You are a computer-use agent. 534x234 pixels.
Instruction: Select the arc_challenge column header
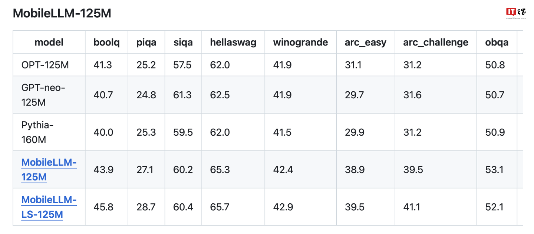point(435,43)
